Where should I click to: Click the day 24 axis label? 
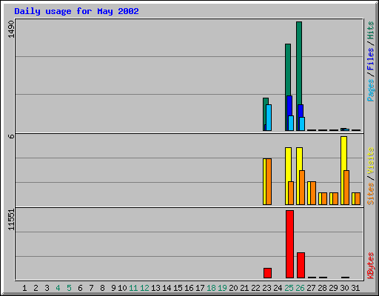click(278, 288)
